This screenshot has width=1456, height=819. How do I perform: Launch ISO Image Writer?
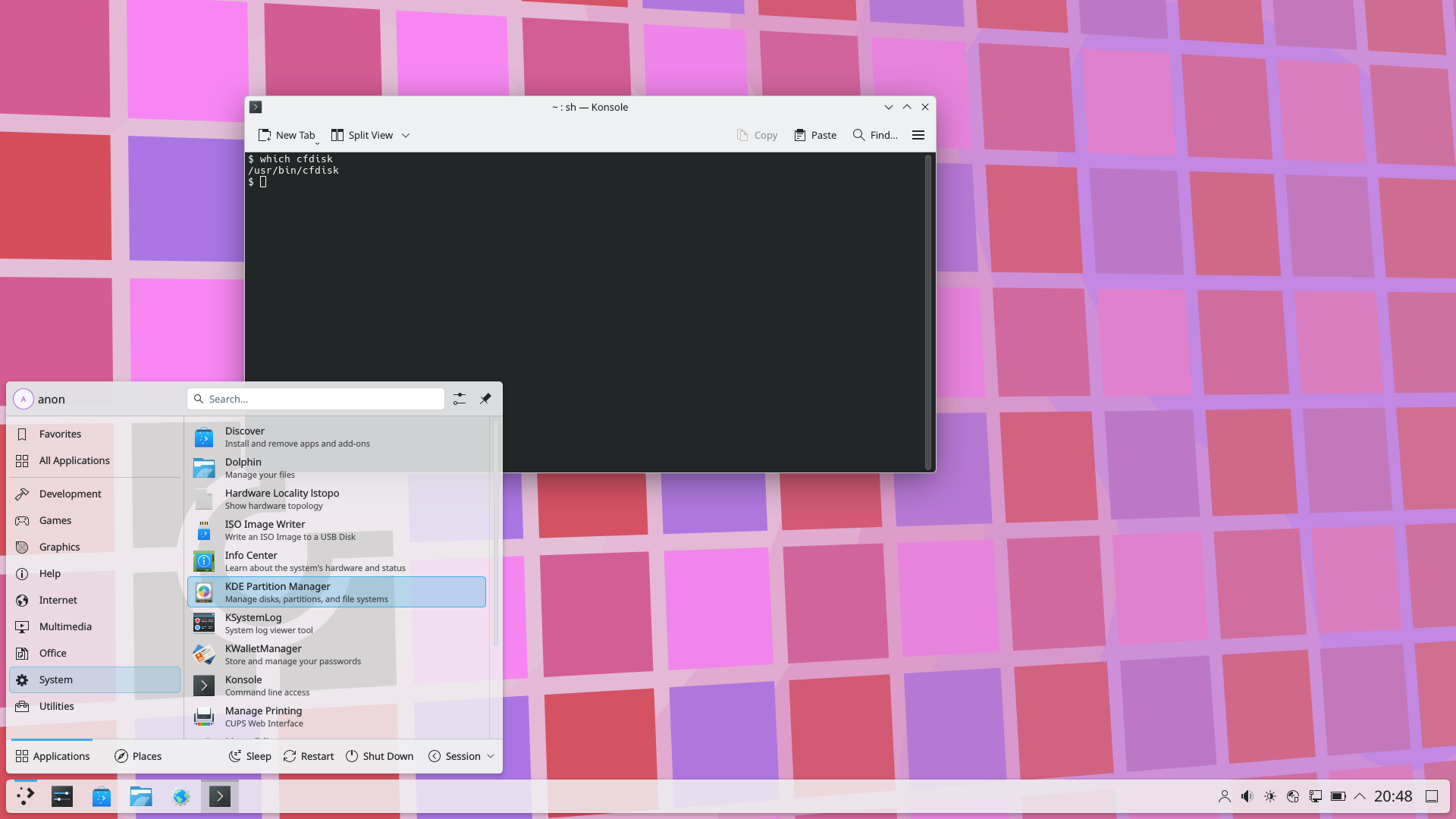click(337, 530)
